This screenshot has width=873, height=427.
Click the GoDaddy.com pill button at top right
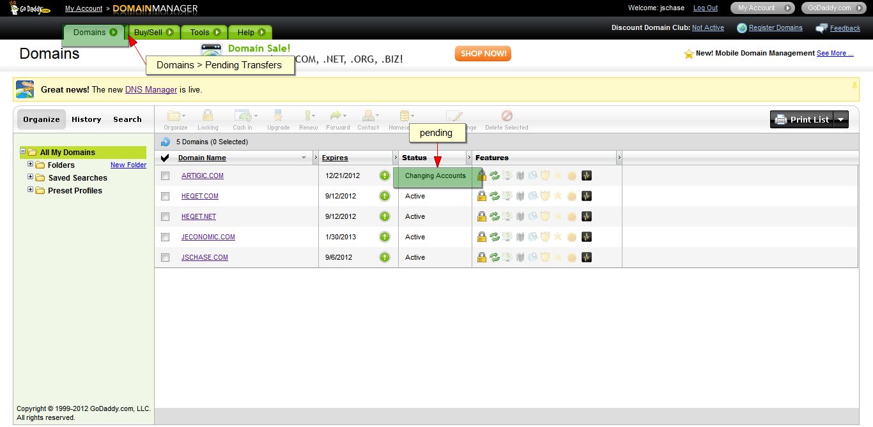pyautogui.click(x=834, y=8)
